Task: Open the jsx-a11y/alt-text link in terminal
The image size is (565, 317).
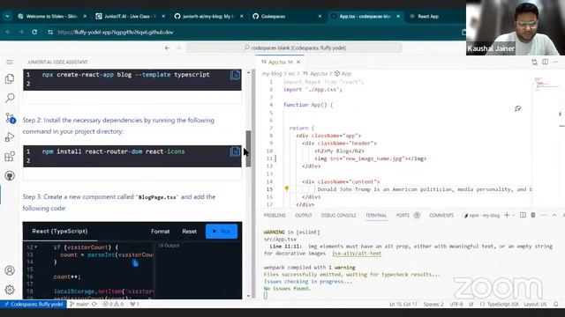Action: coord(357,254)
